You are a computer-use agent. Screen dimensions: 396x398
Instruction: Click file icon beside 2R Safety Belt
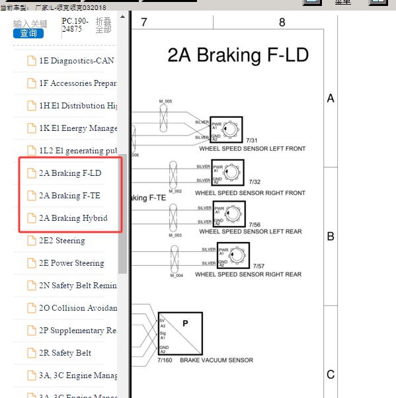(32, 353)
